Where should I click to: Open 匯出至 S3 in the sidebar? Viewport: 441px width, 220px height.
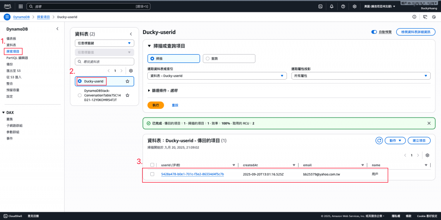click(x=13, y=71)
